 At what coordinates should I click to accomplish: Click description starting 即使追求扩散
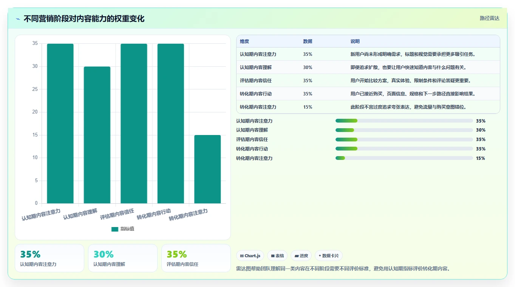408,68
